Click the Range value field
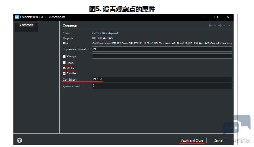The image size is (254, 147). pos(162,56)
